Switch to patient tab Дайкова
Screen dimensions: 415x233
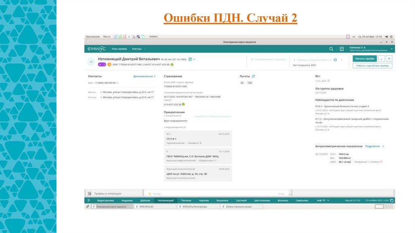[145, 201]
